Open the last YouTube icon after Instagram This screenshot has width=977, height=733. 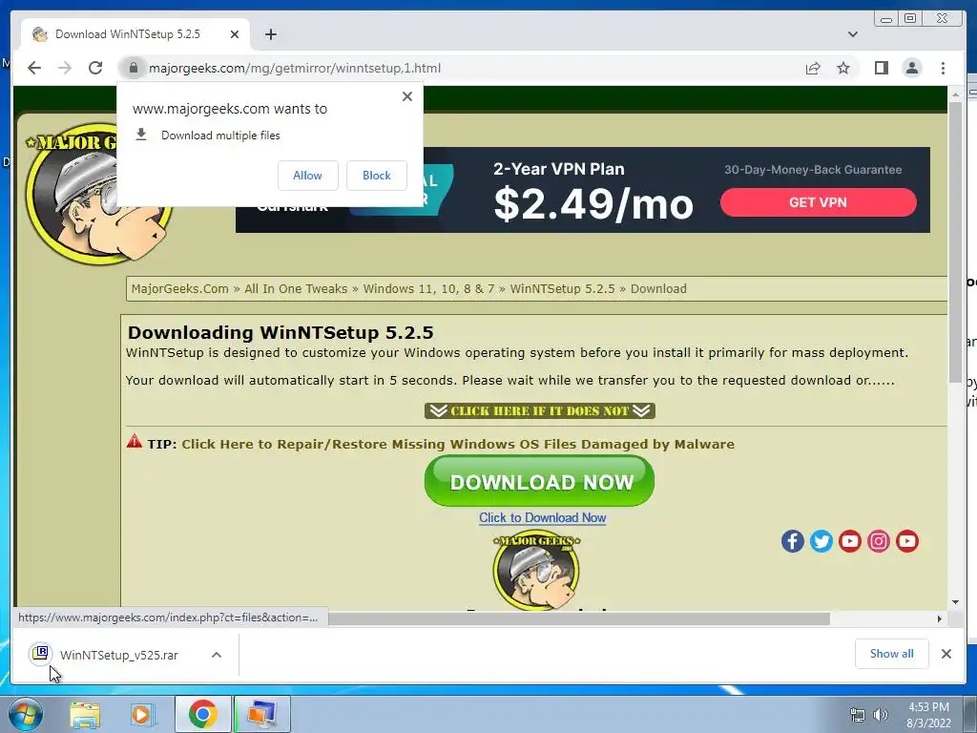coord(907,541)
